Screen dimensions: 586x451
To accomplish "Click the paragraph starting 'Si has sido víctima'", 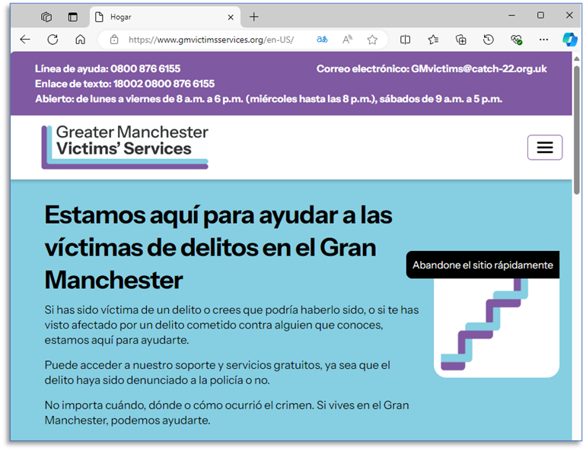I will 231,325.
